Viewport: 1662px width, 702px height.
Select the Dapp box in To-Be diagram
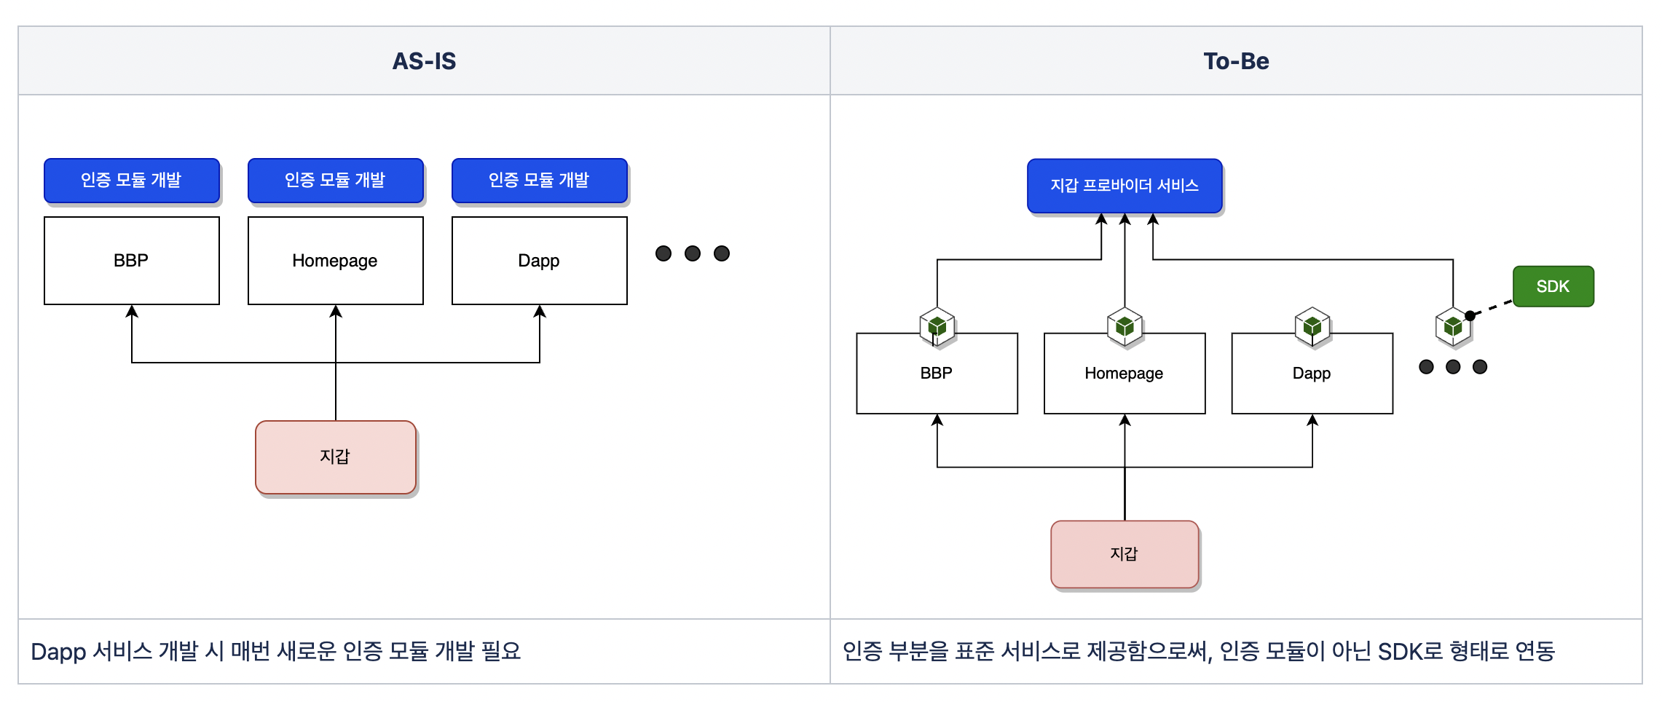click(1312, 374)
